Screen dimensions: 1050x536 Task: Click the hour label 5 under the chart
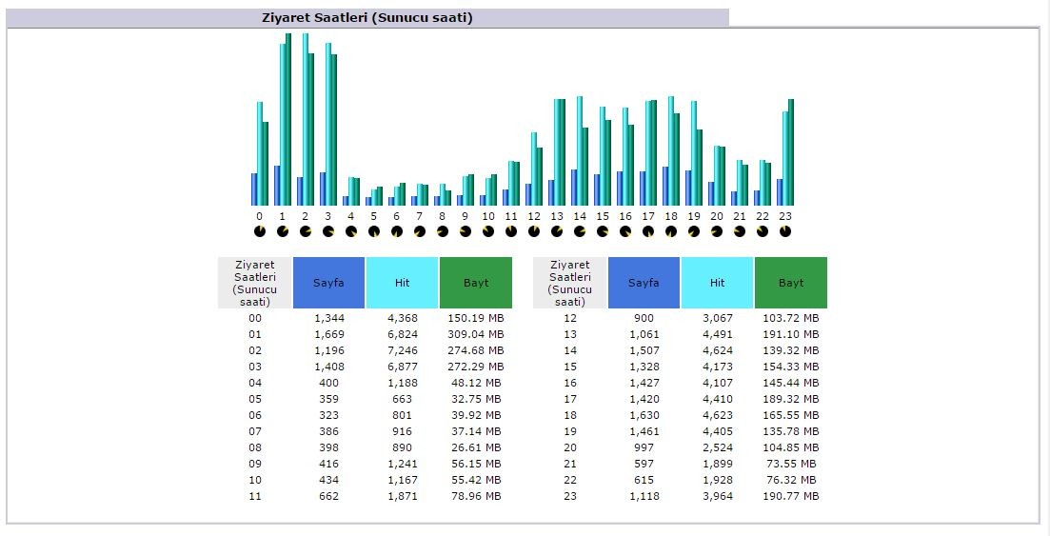coord(374,216)
